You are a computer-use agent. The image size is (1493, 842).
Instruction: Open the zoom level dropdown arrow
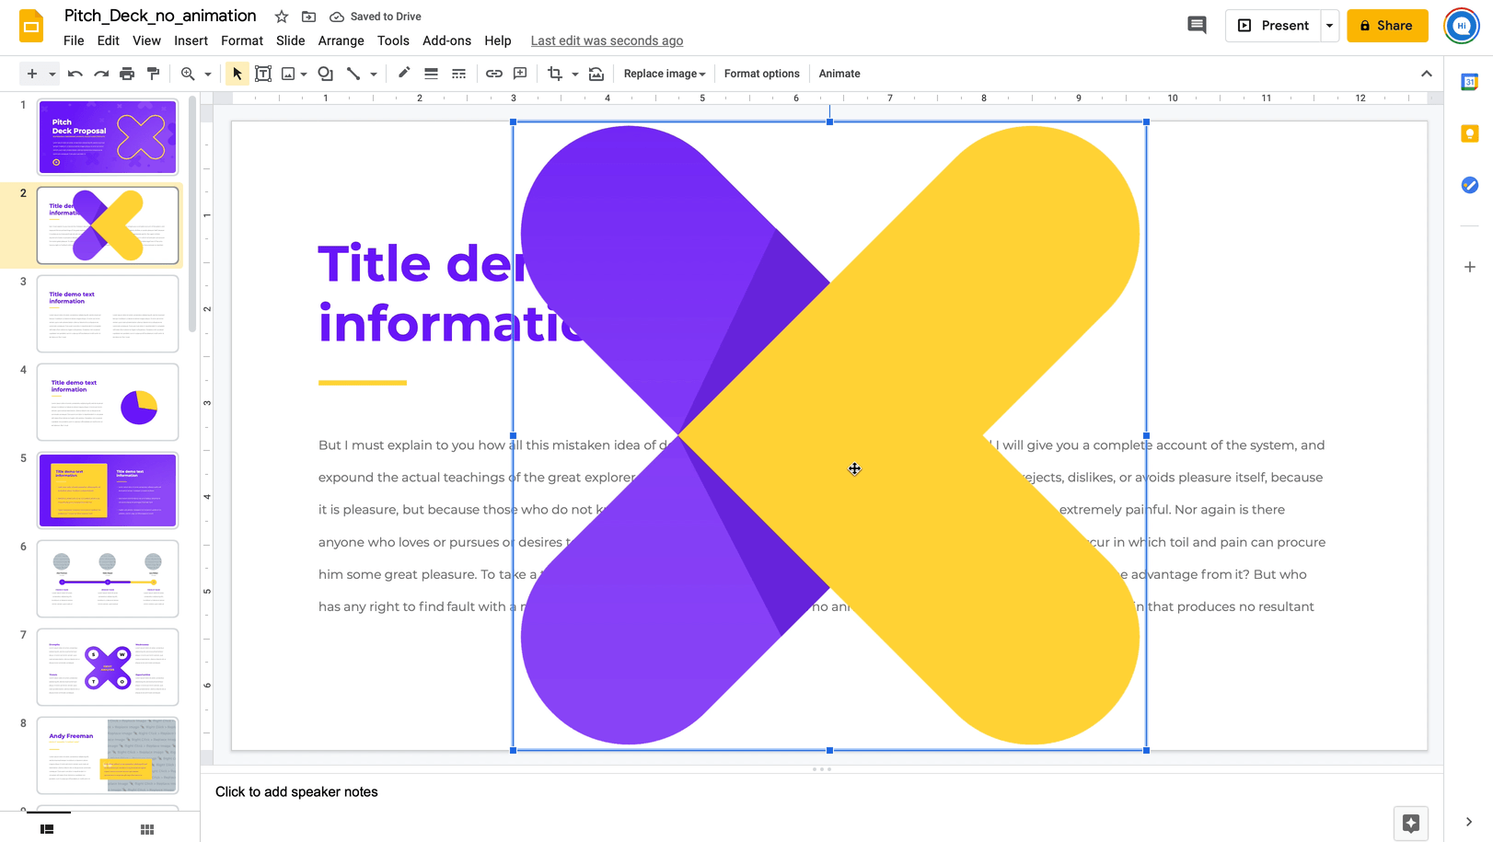tap(208, 74)
